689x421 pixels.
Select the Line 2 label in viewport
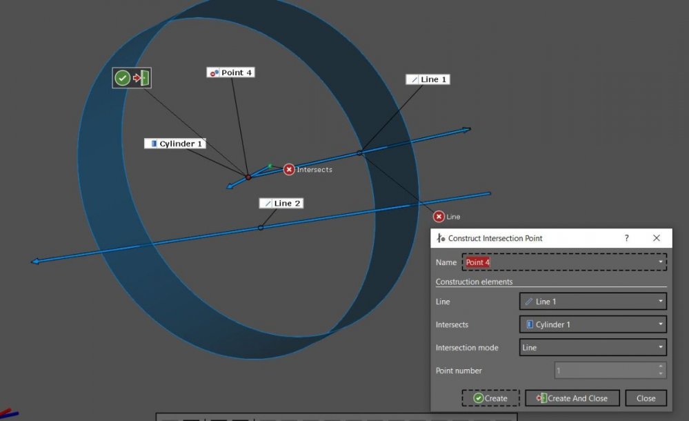281,204
